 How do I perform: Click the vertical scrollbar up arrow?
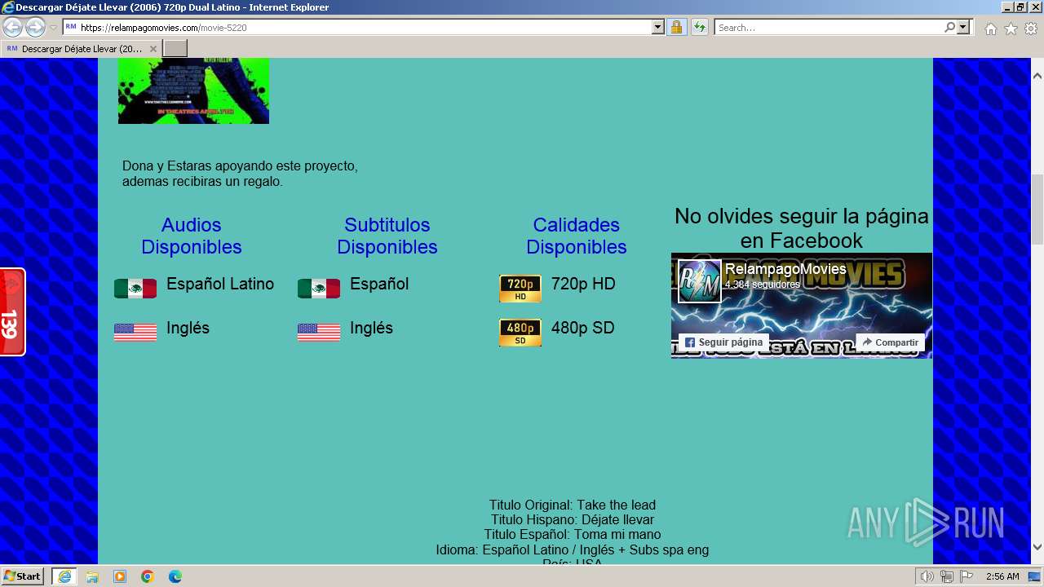tap(1037, 75)
